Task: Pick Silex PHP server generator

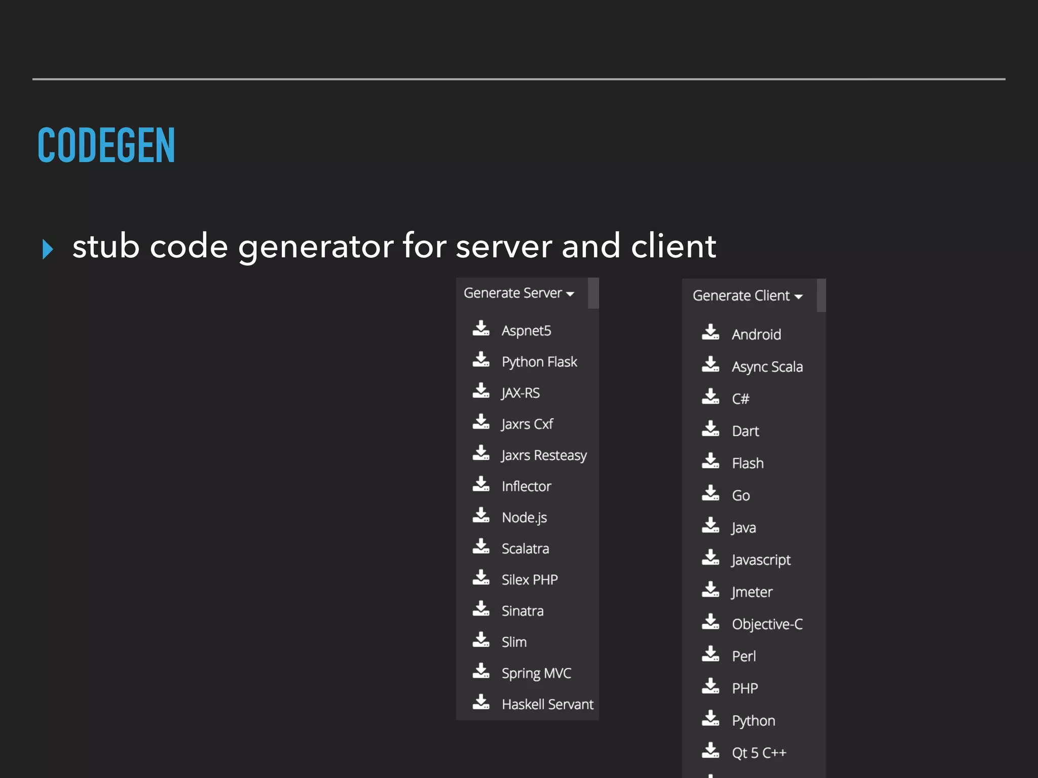Action: [x=530, y=580]
